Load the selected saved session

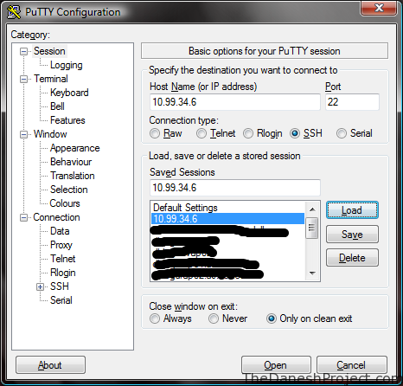[x=352, y=210]
